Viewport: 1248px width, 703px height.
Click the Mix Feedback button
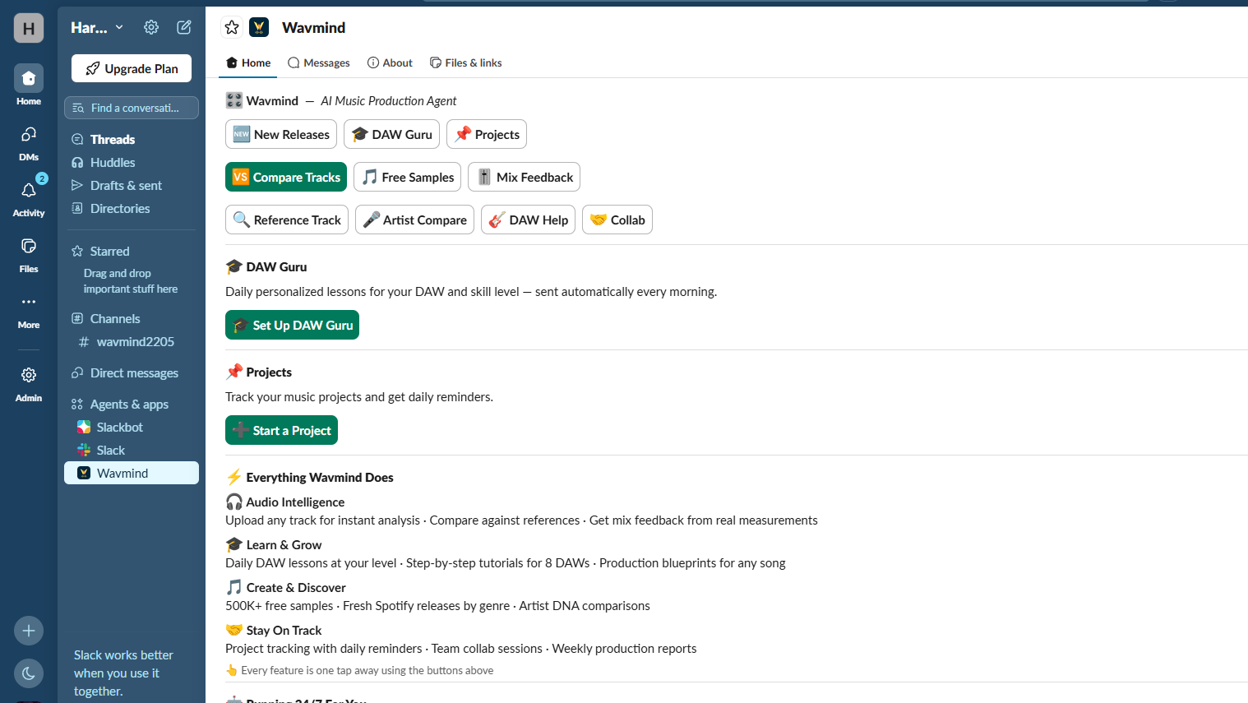[524, 177]
